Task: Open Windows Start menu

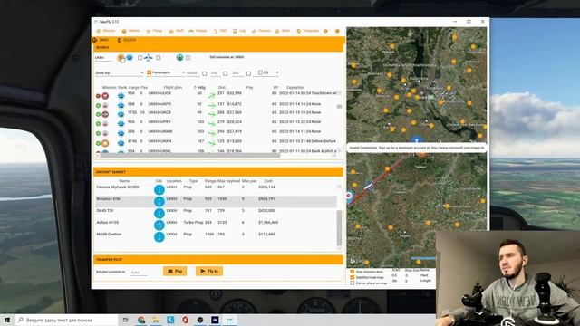Action: click(x=7, y=320)
